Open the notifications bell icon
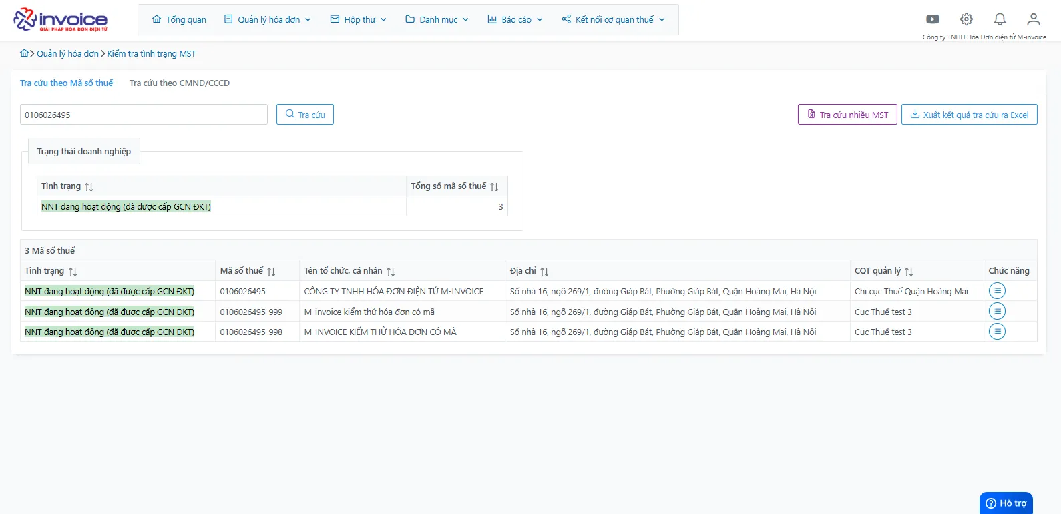The width and height of the screenshot is (1061, 514). pyautogui.click(x=1000, y=19)
